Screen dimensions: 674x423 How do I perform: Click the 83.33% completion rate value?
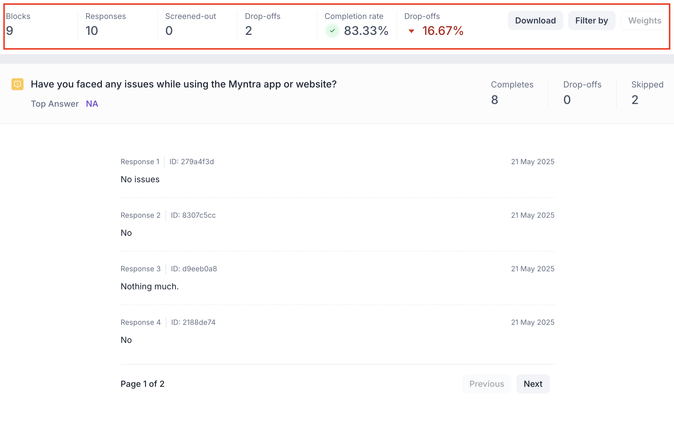click(x=366, y=31)
